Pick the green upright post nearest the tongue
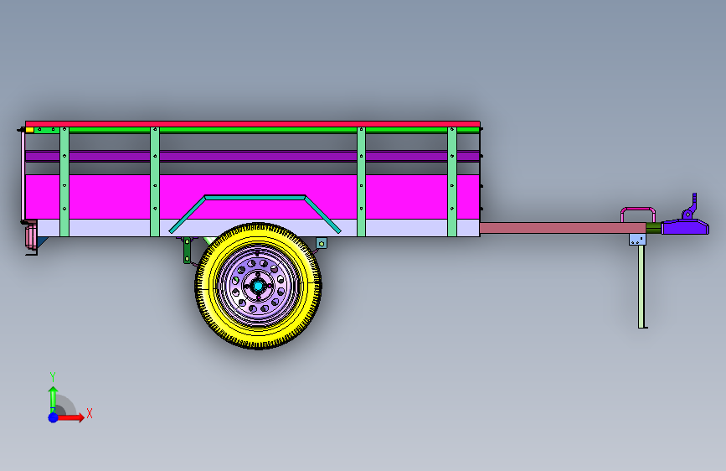The height and width of the screenshot is (471, 726). click(x=452, y=182)
